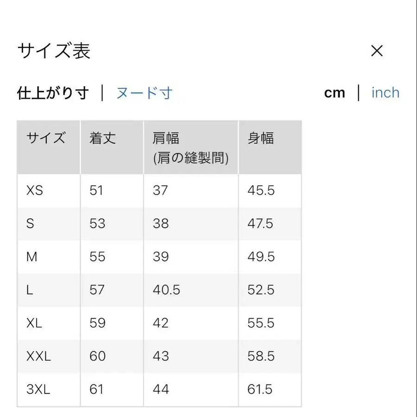Click the サイズ column header

[46, 138]
